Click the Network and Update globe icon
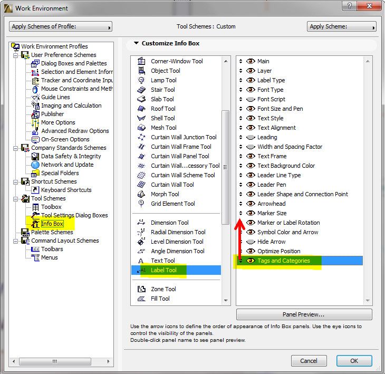The width and height of the screenshot is (385, 374). click(x=35, y=165)
